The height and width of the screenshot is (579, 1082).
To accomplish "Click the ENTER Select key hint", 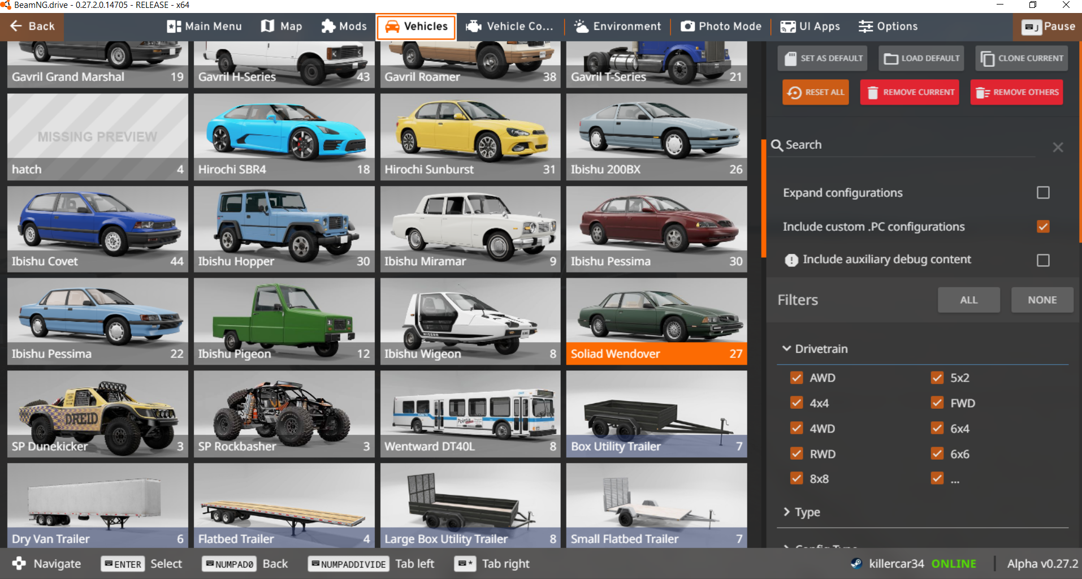I will [141, 564].
